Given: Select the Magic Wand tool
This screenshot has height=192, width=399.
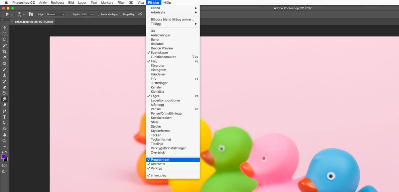Looking at the screenshot, I should 5,46.
